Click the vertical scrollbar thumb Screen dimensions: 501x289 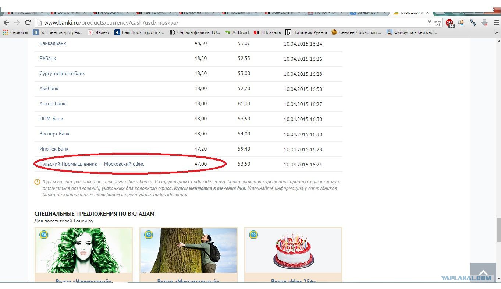tap(498, 230)
